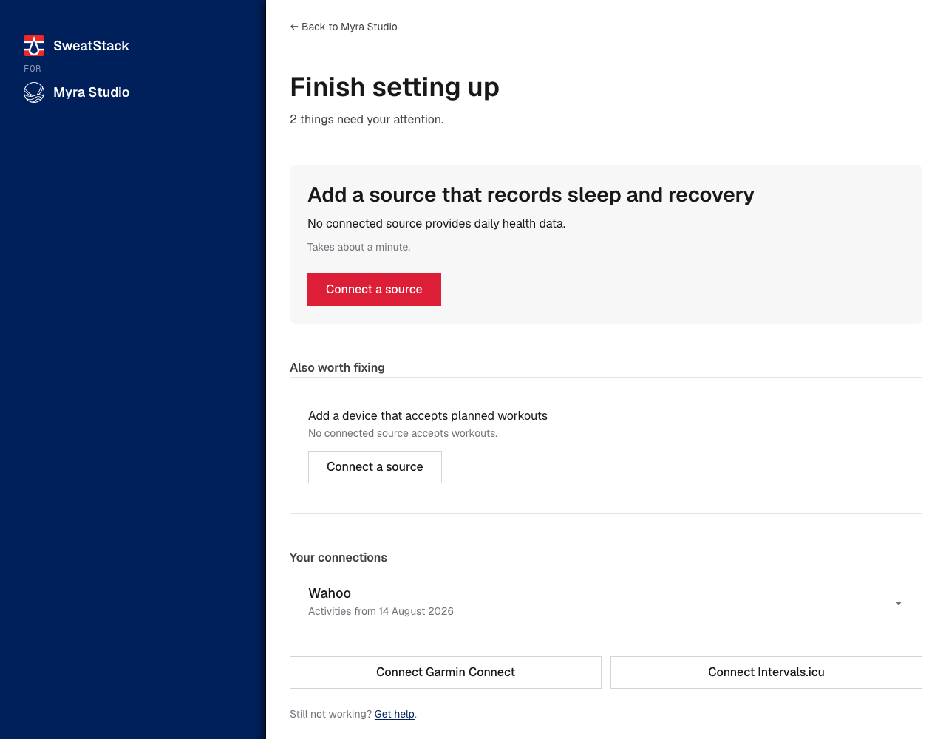Click "Activities from 14 August 2026" text
The image size is (946, 739).
coord(381,611)
